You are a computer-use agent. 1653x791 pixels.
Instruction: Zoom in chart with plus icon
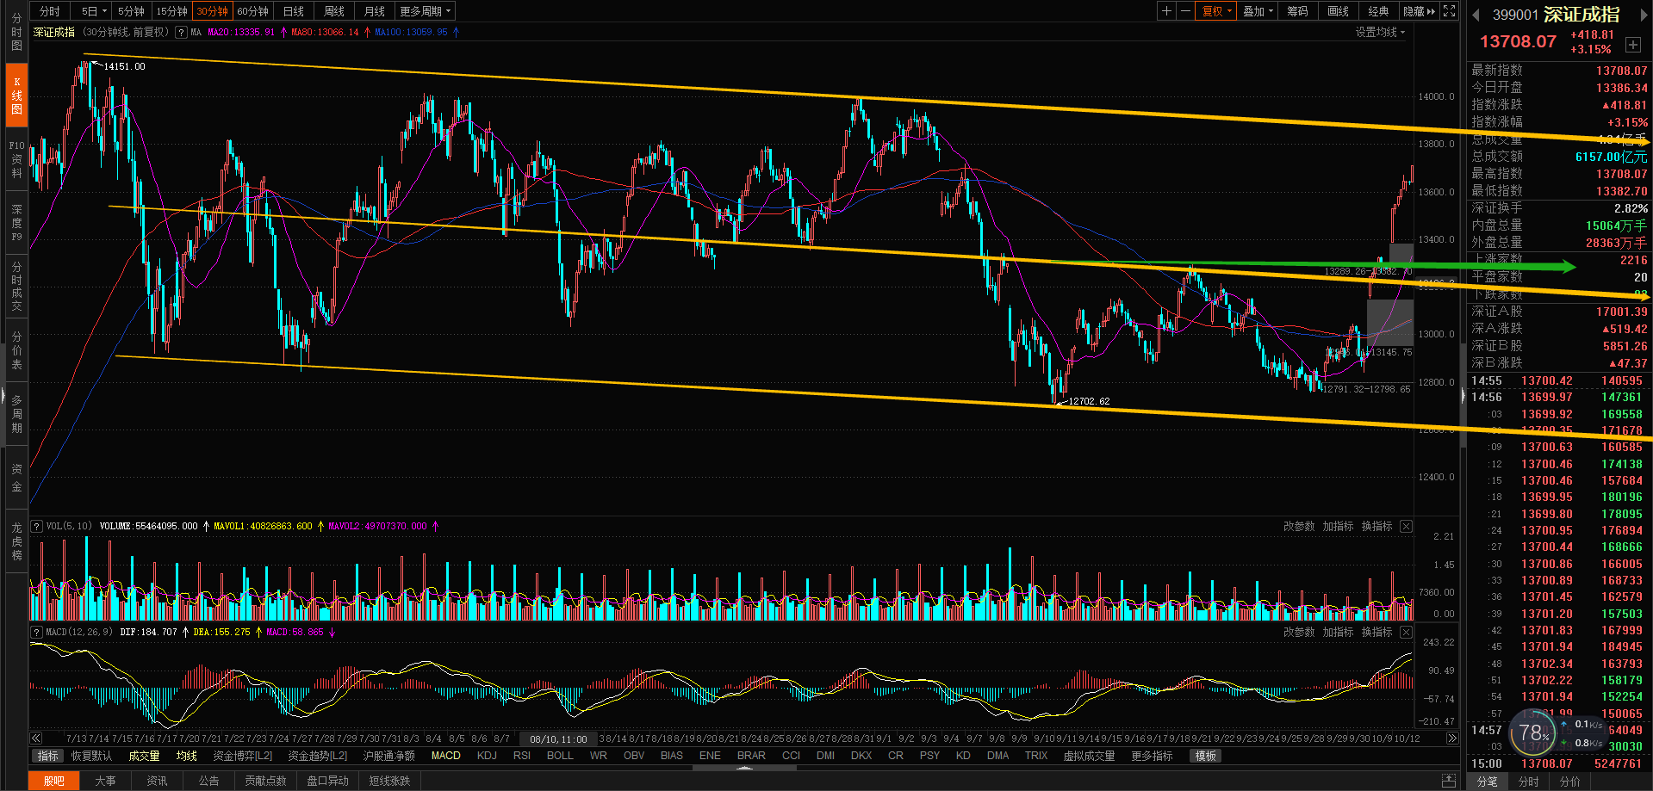[x=1166, y=11]
